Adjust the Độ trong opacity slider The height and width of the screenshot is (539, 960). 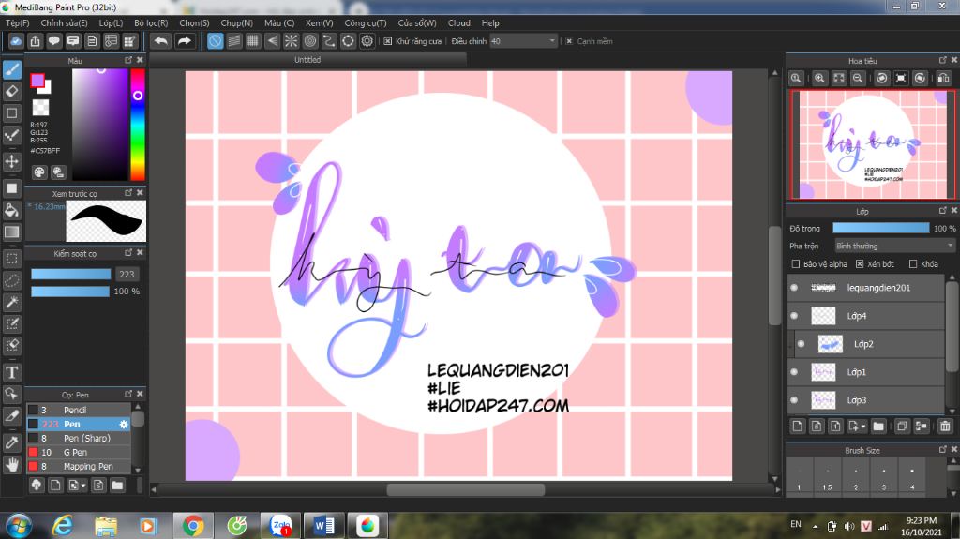(x=881, y=228)
